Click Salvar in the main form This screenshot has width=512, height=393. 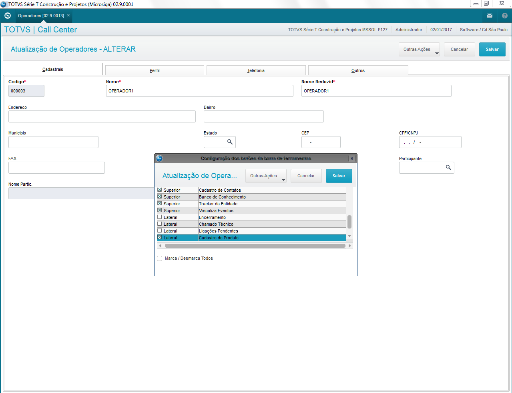492,50
